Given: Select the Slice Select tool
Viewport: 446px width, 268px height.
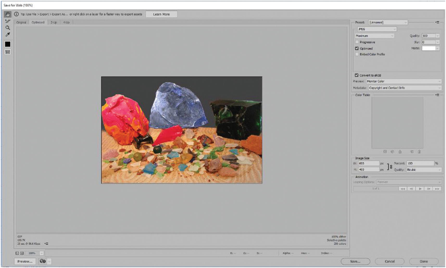Looking at the screenshot, I should (x=7, y=22).
